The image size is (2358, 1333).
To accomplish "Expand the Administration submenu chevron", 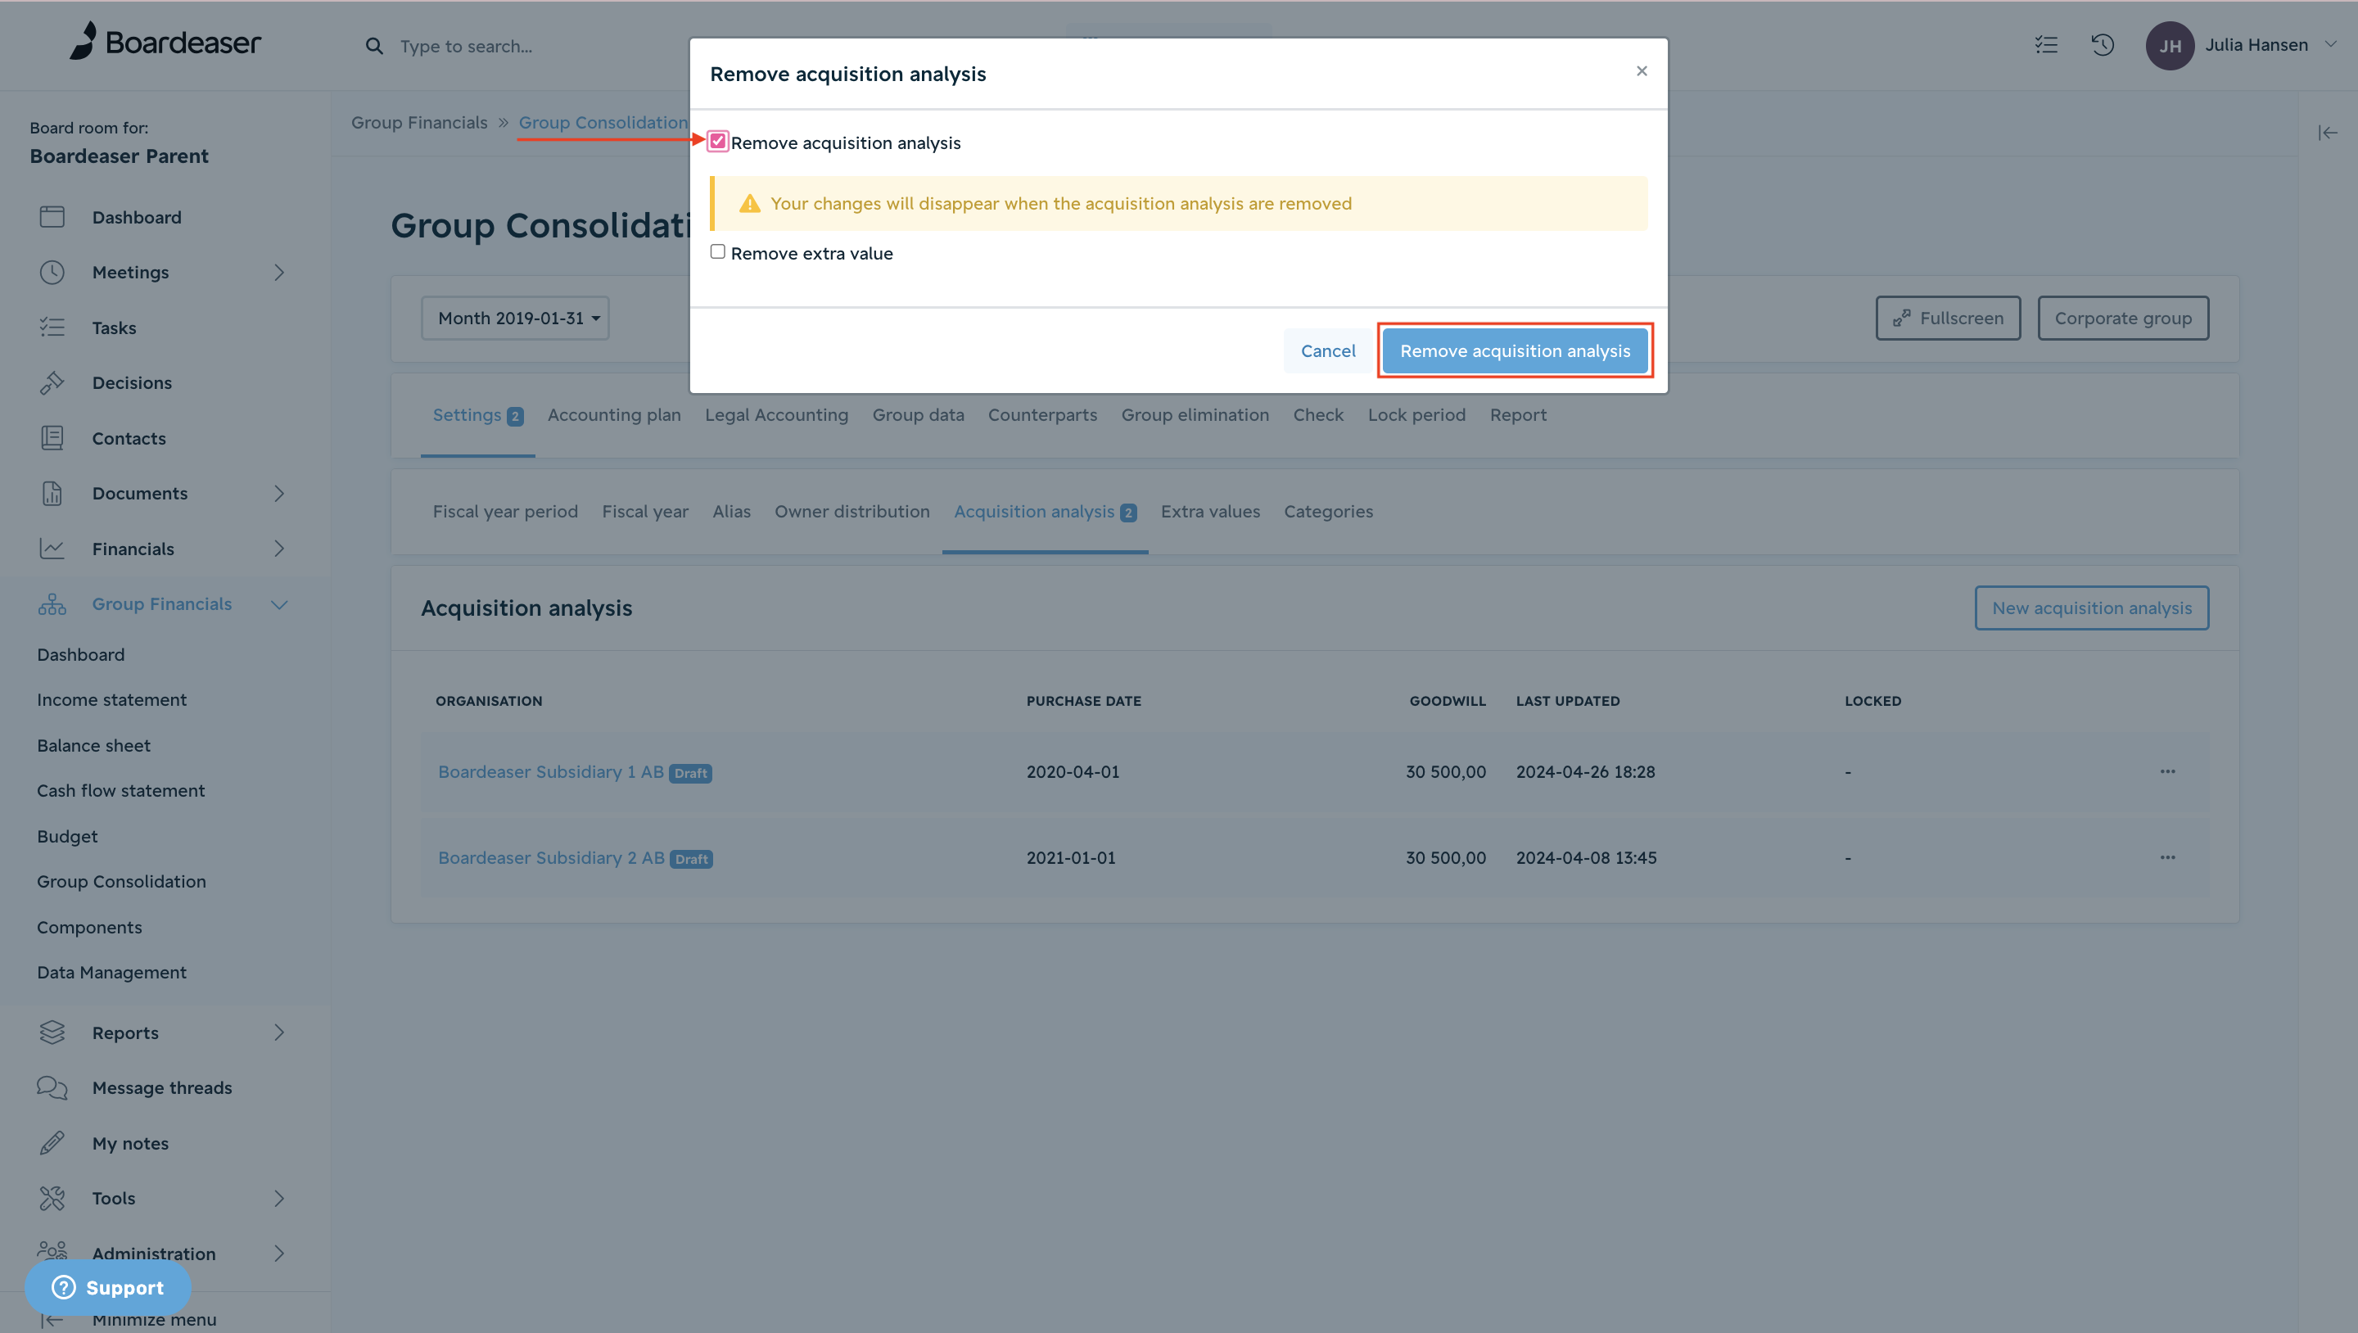I will tap(279, 1254).
